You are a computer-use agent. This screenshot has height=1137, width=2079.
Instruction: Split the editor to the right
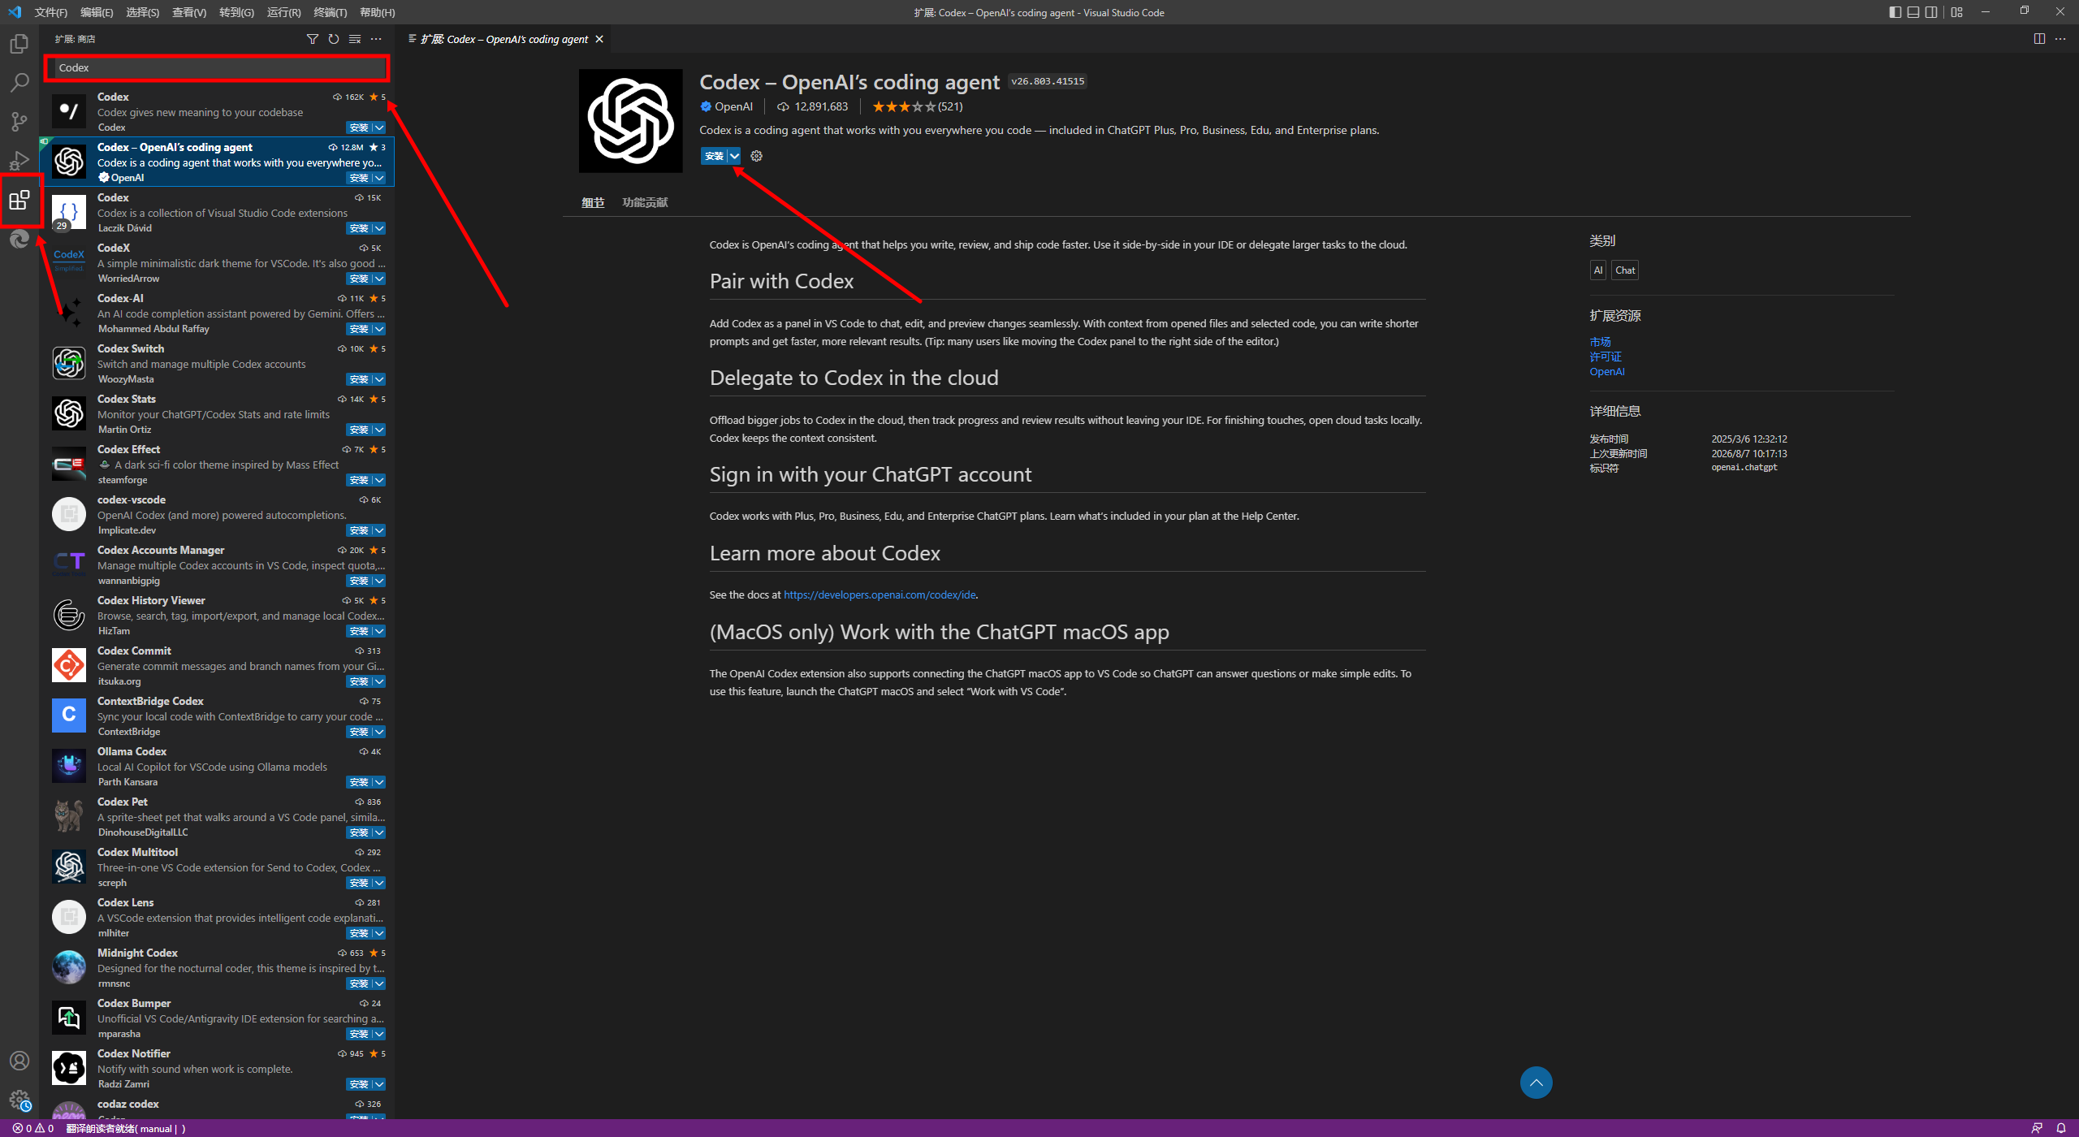click(2039, 39)
